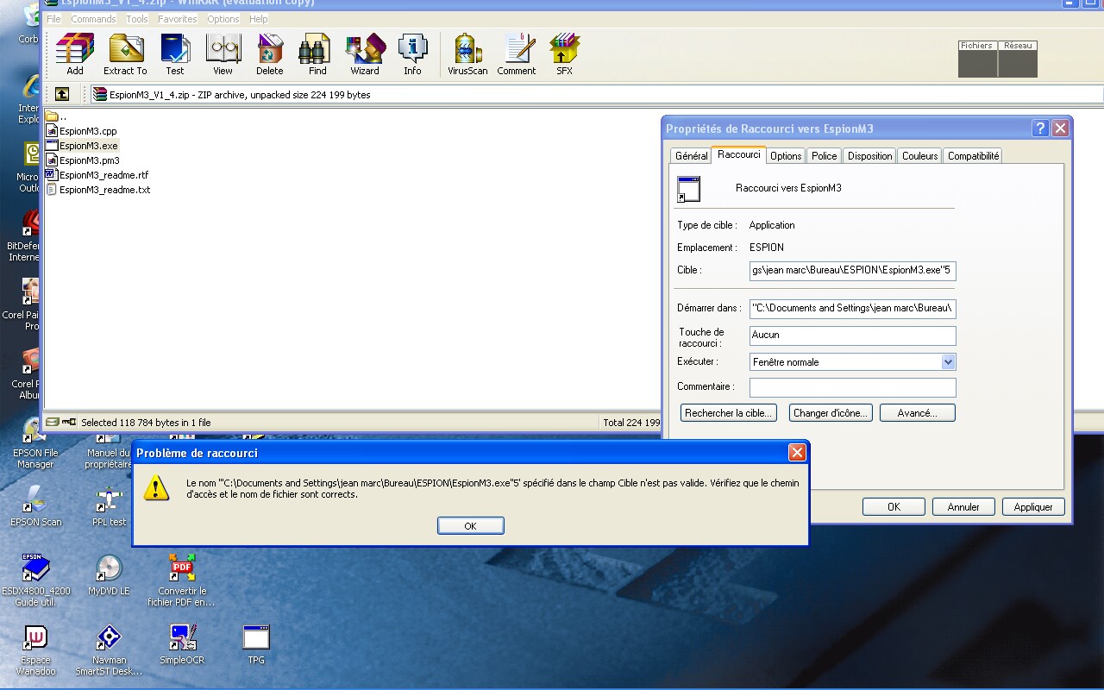Click the Add tool in WinRAR toolbar
The width and height of the screenshot is (1104, 690).
click(75, 55)
